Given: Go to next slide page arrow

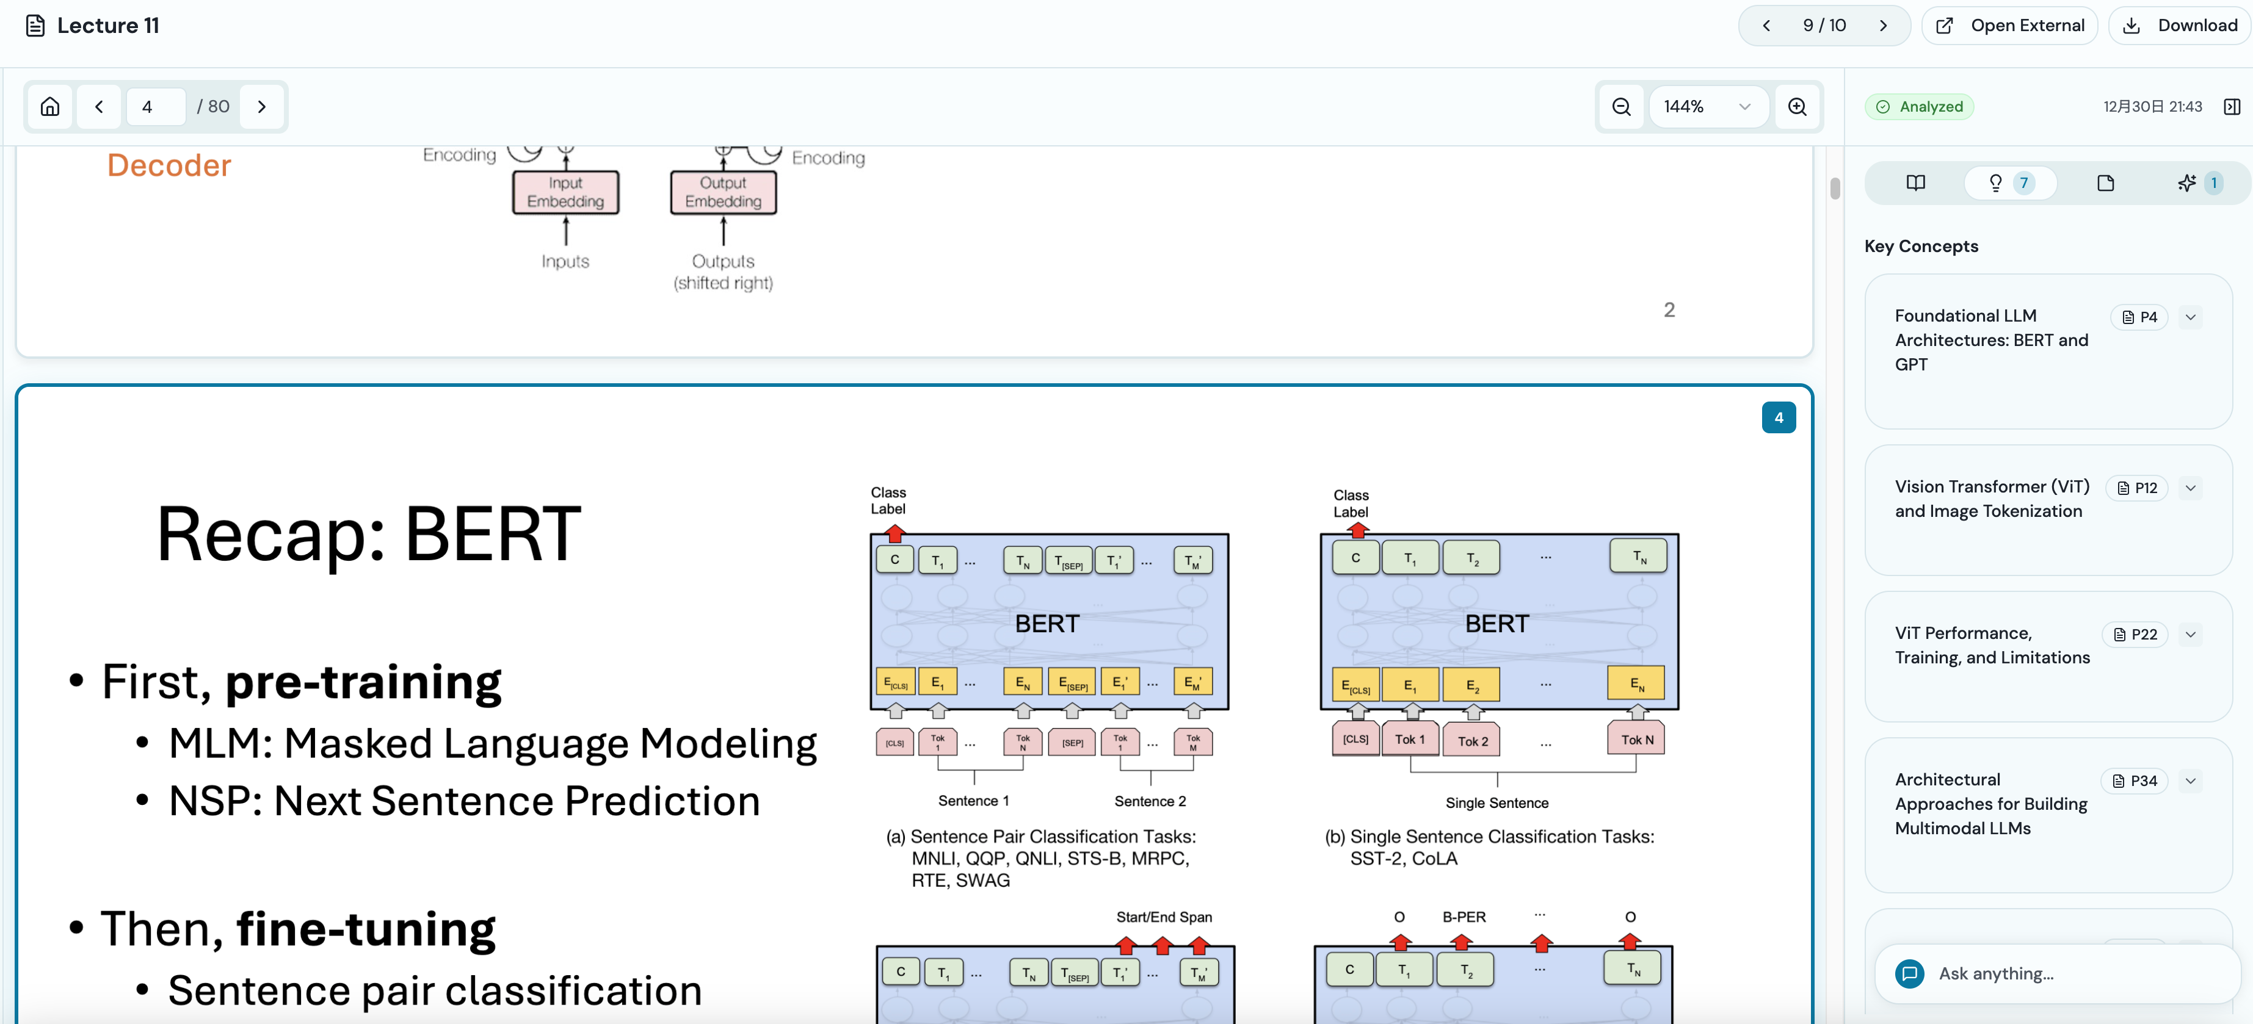Looking at the screenshot, I should pos(261,107).
